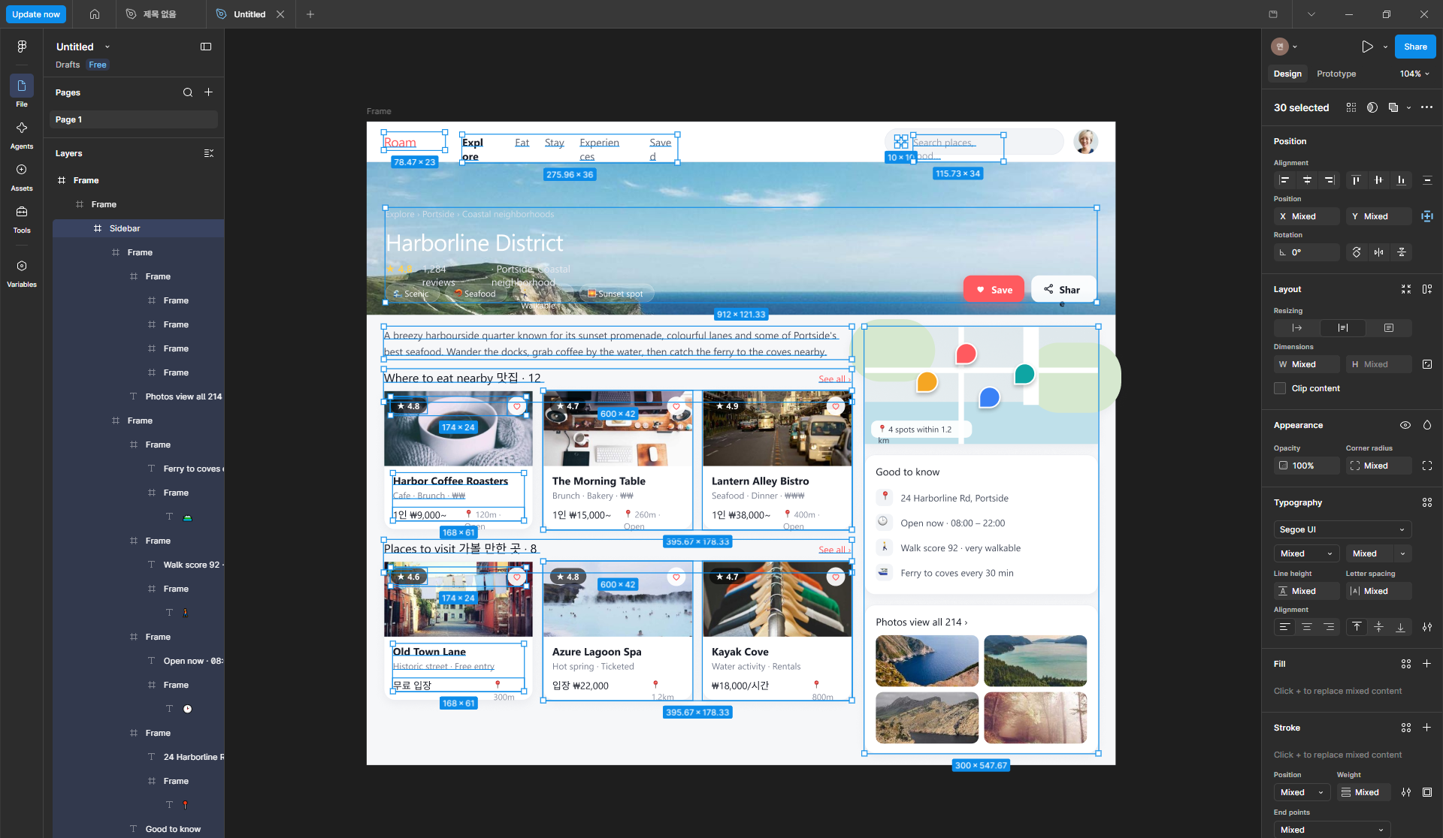Click the align left icon
1443x838 pixels.
click(1284, 180)
